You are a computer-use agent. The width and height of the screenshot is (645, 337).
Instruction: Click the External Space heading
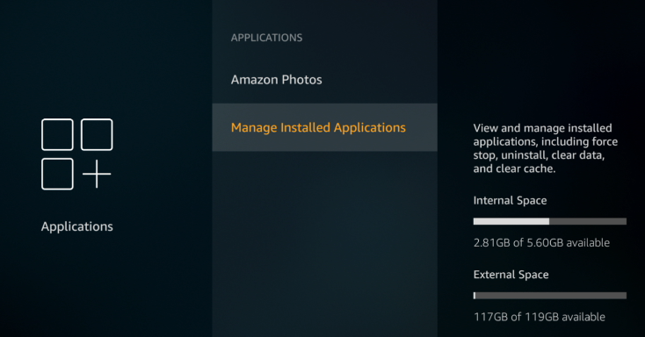point(511,275)
